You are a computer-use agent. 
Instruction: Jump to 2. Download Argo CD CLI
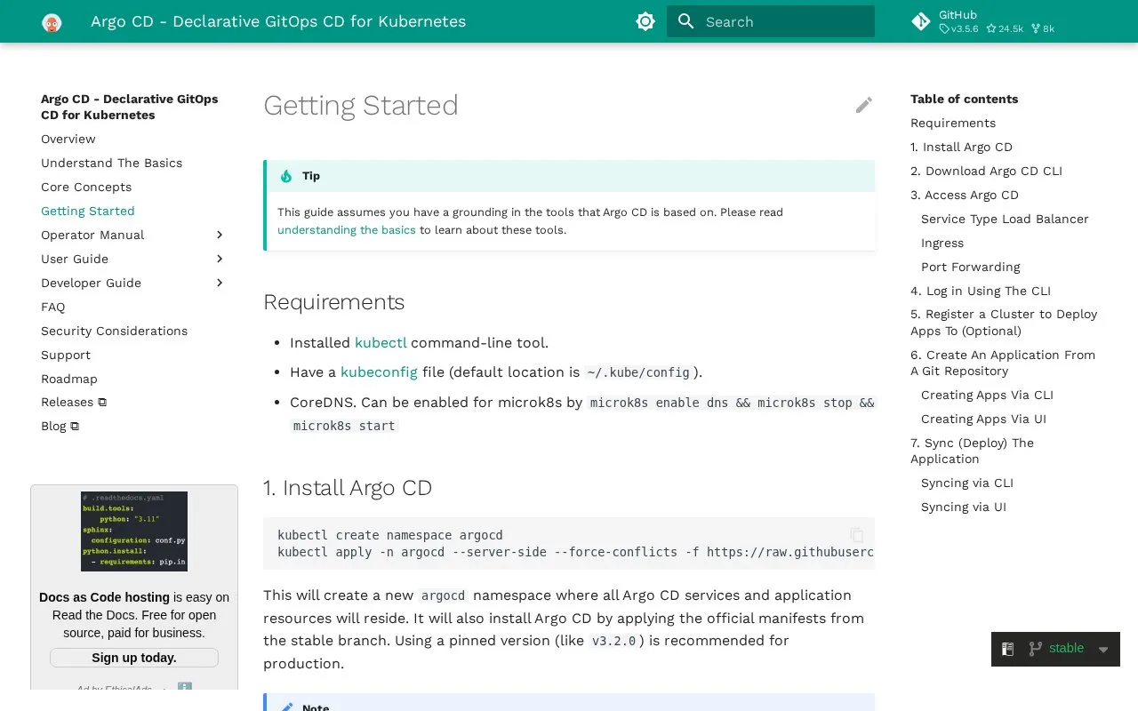(986, 171)
